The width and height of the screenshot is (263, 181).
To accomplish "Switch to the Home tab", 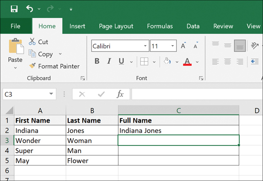I will pos(47,26).
